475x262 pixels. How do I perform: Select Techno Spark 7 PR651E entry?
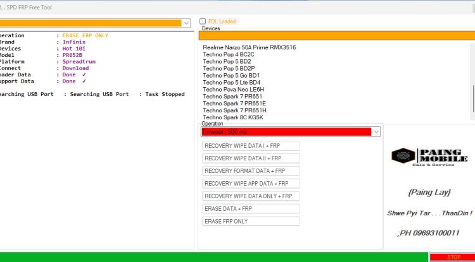[x=234, y=104]
